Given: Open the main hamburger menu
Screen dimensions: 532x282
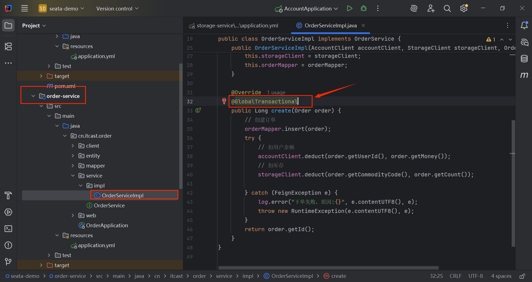Looking at the screenshot, I should click(24, 9).
